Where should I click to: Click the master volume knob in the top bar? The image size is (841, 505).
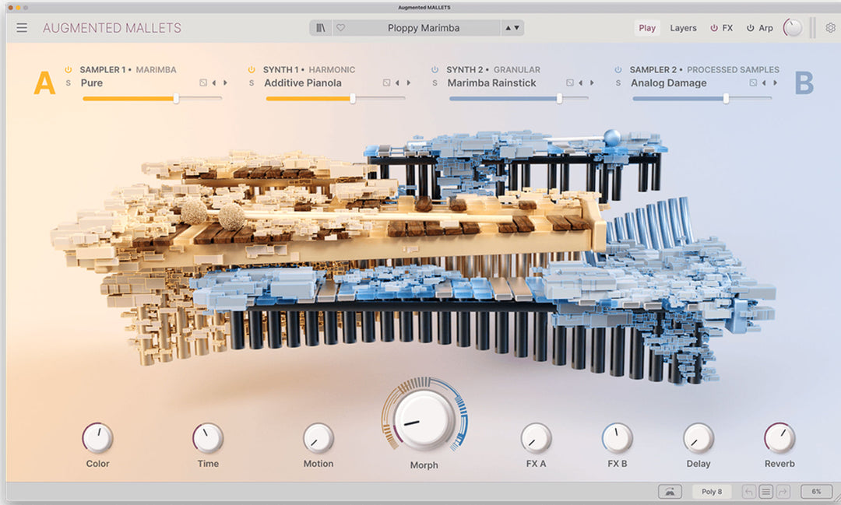[793, 28]
